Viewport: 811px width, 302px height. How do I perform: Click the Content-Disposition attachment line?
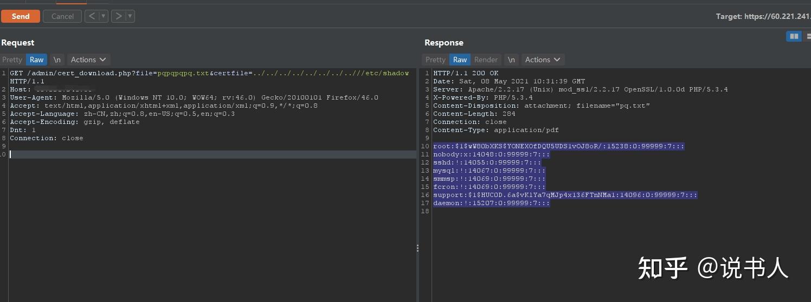542,106
